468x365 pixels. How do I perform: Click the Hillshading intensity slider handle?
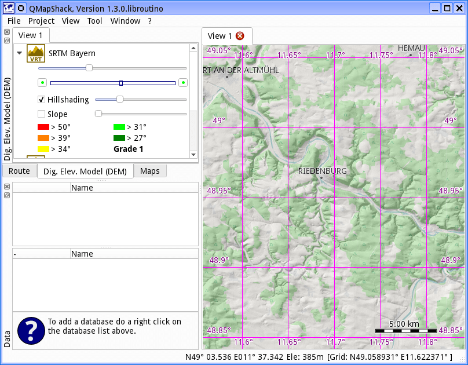120,100
